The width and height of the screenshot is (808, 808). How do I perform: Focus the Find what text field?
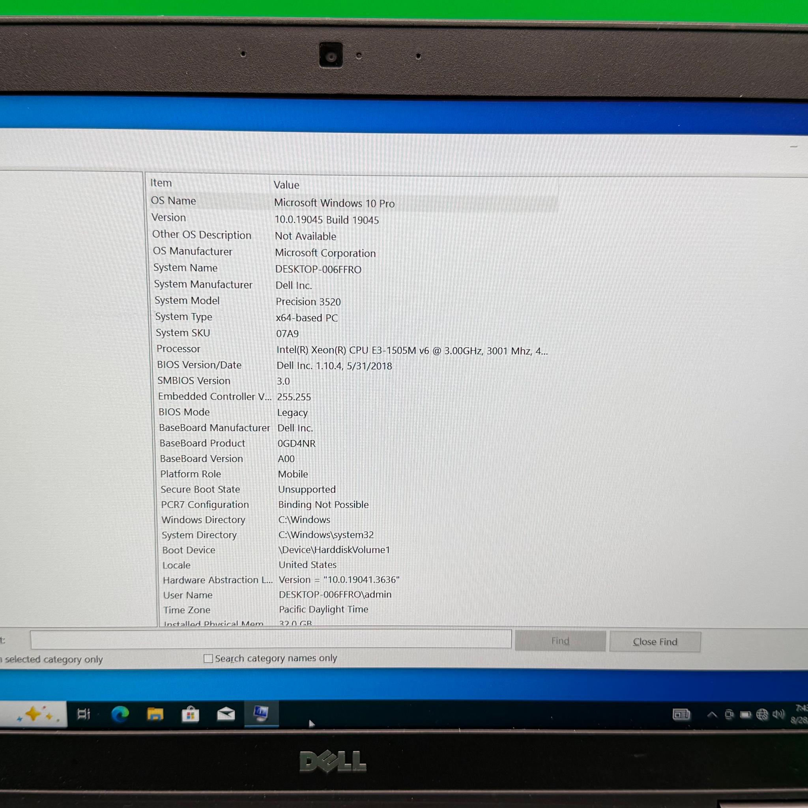(271, 639)
